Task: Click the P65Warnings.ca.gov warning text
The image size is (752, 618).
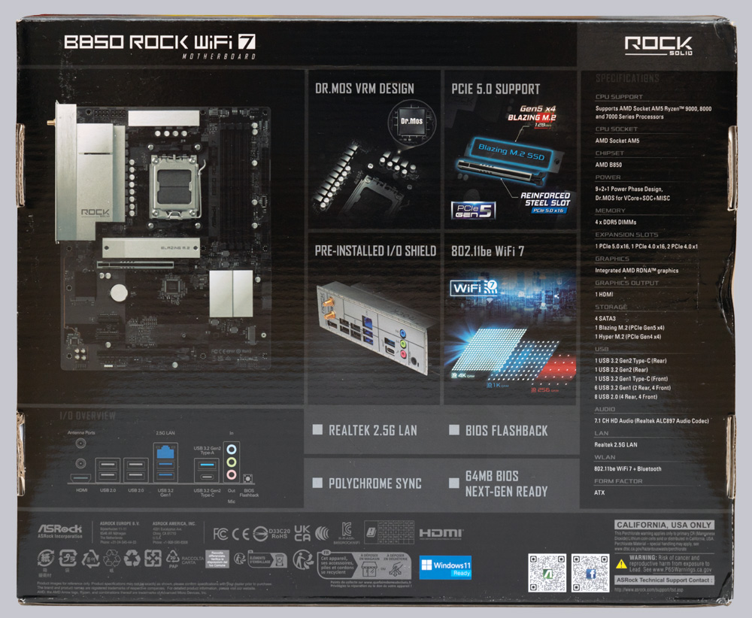Action: 672,570
